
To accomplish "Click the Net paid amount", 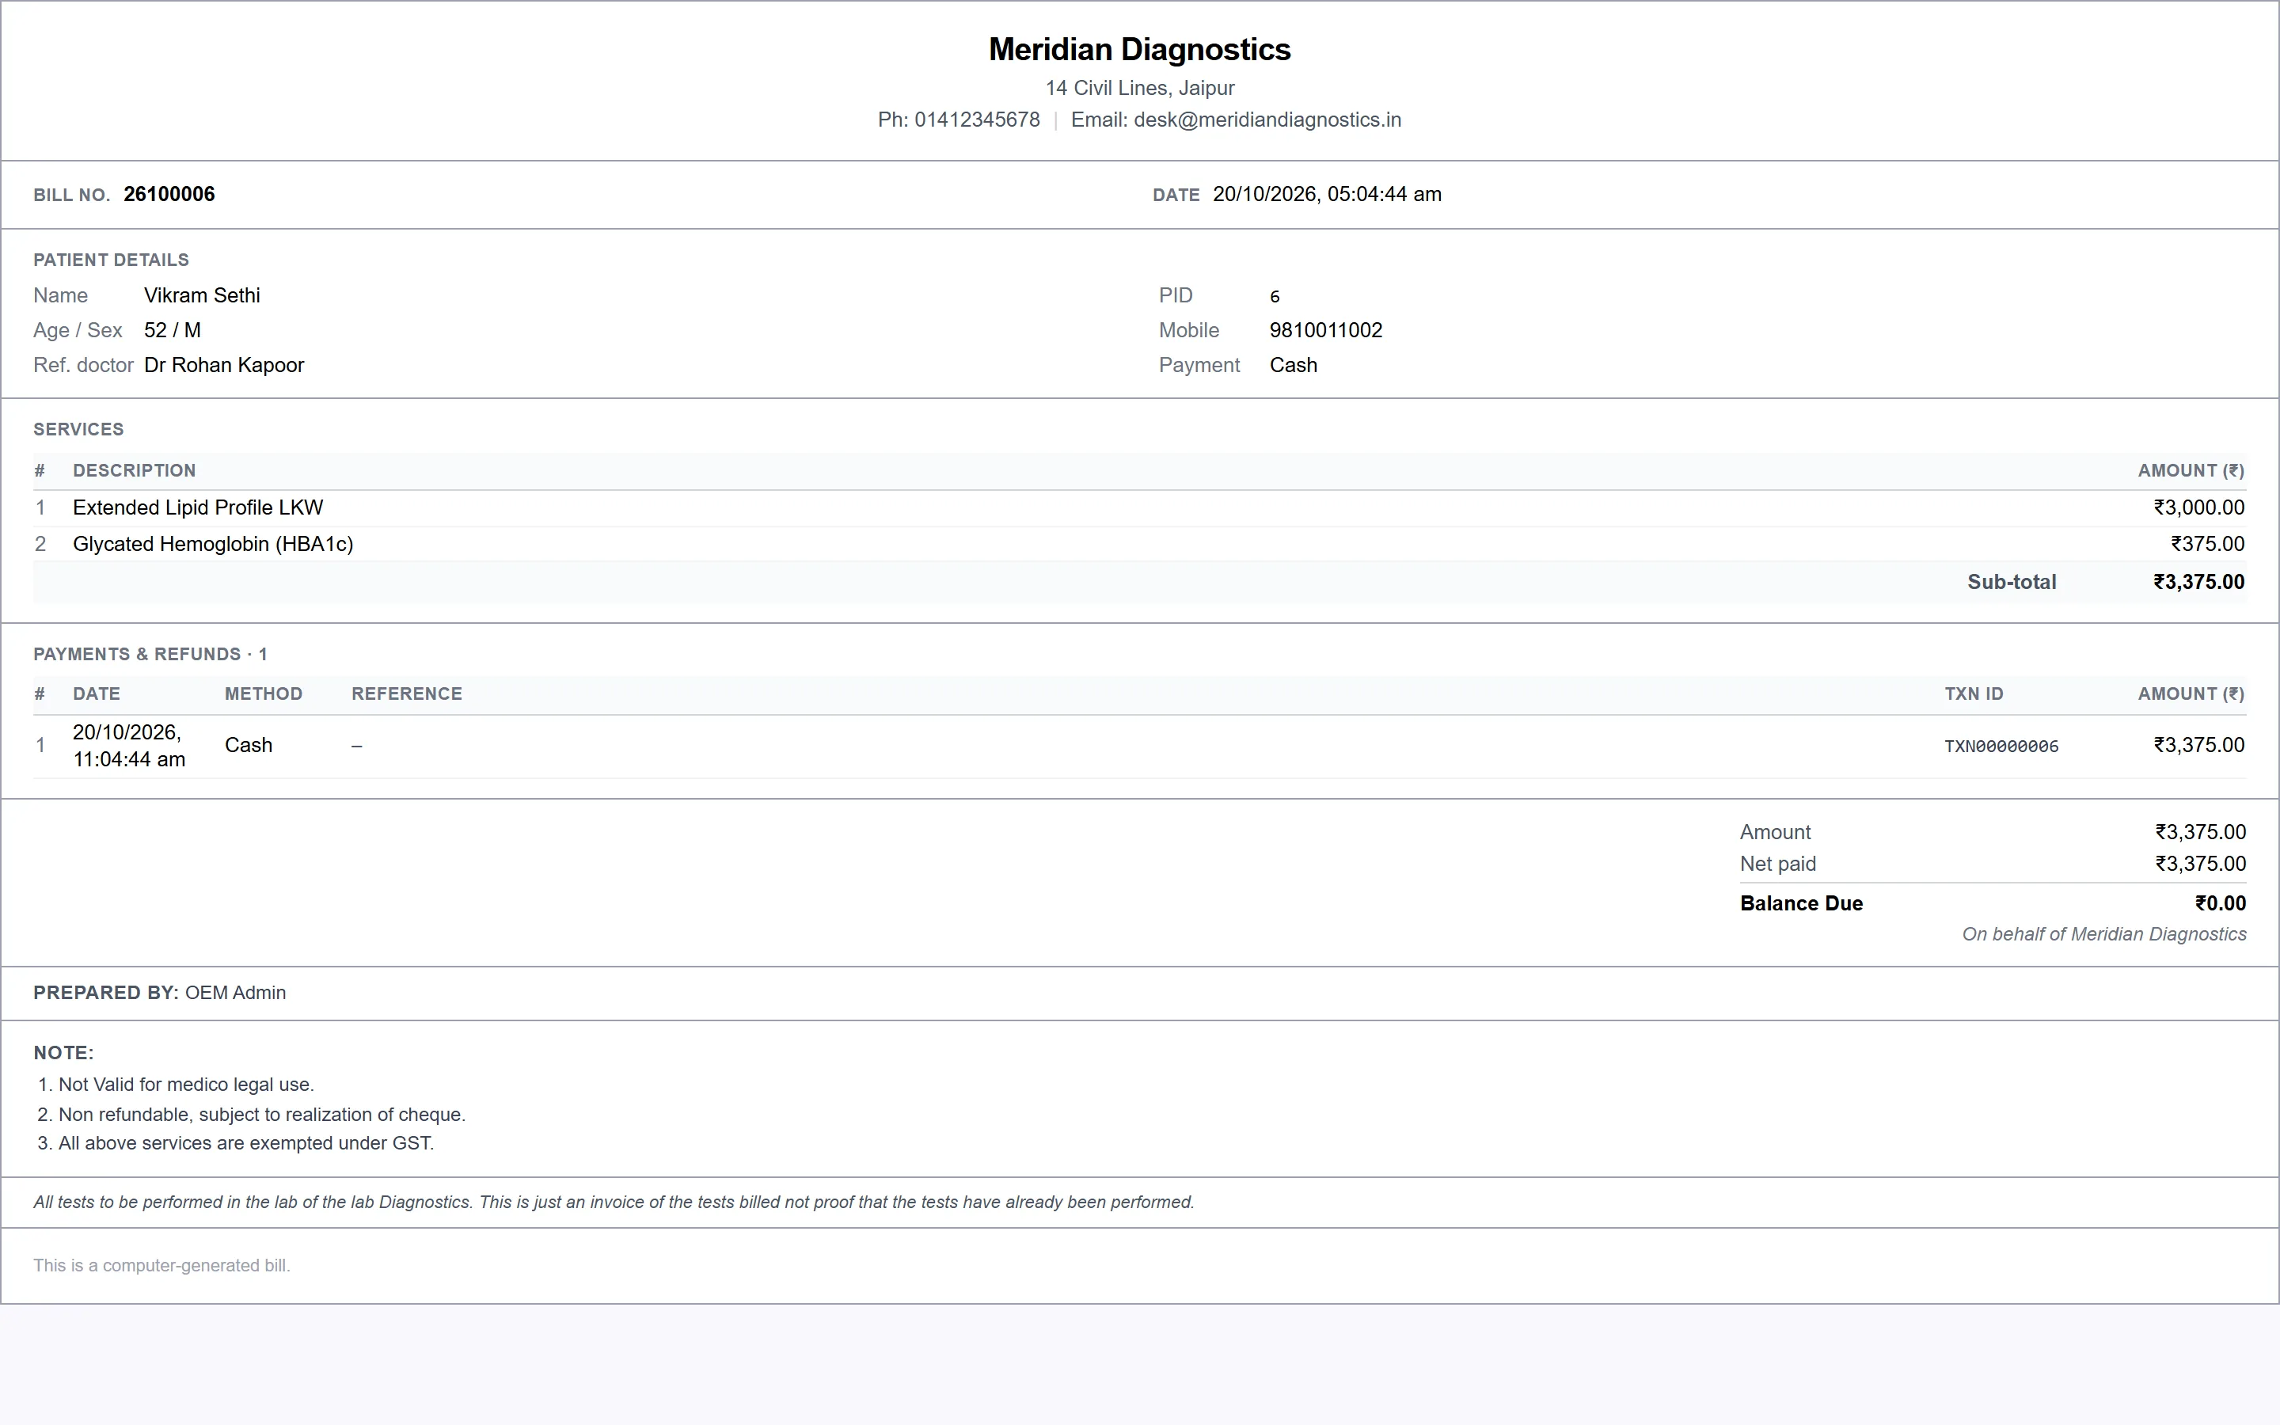I will pyautogui.click(x=2201, y=864).
